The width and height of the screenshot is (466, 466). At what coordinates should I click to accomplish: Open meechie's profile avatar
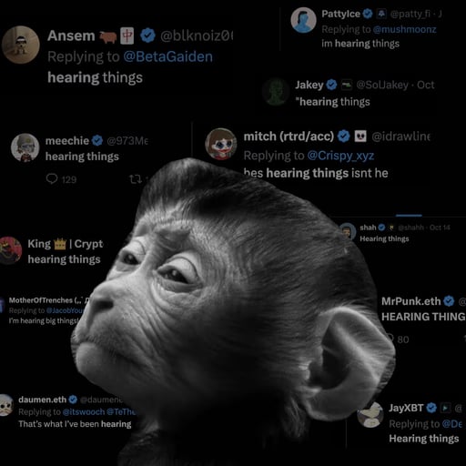[25, 147]
